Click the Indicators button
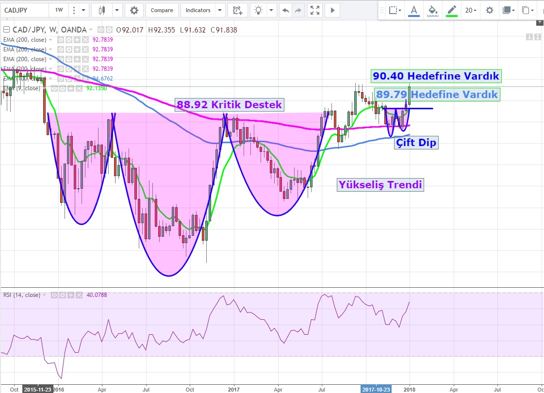544x393 pixels. click(x=198, y=10)
